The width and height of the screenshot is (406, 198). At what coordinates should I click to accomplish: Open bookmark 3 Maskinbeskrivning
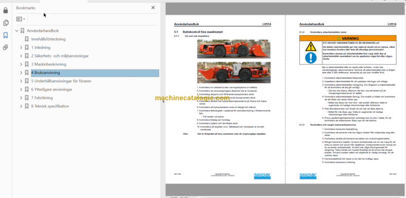point(49,64)
